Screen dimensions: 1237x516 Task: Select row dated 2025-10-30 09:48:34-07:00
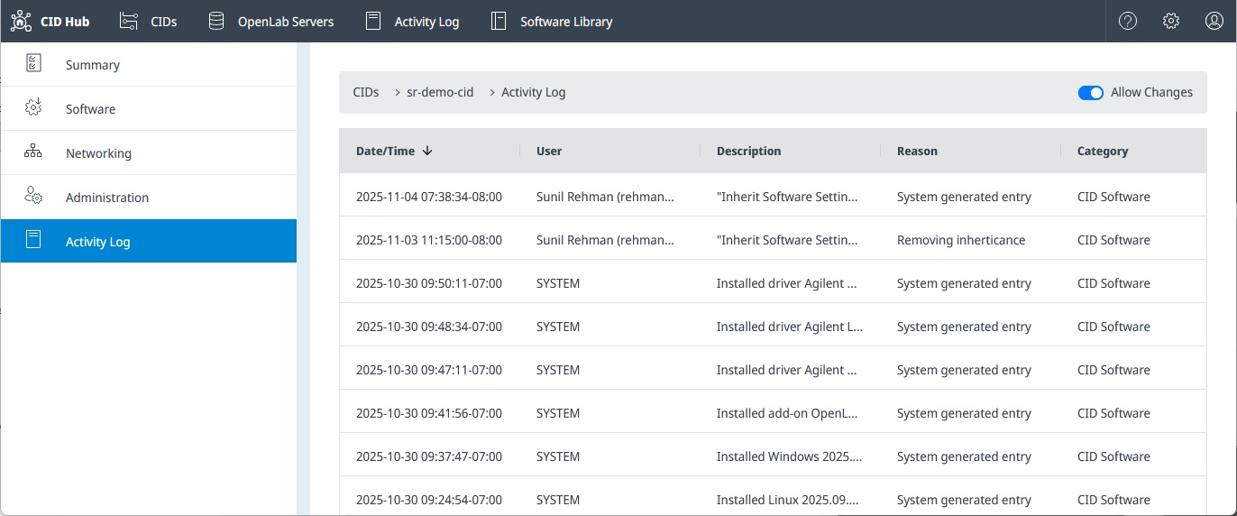pyautogui.click(x=773, y=327)
